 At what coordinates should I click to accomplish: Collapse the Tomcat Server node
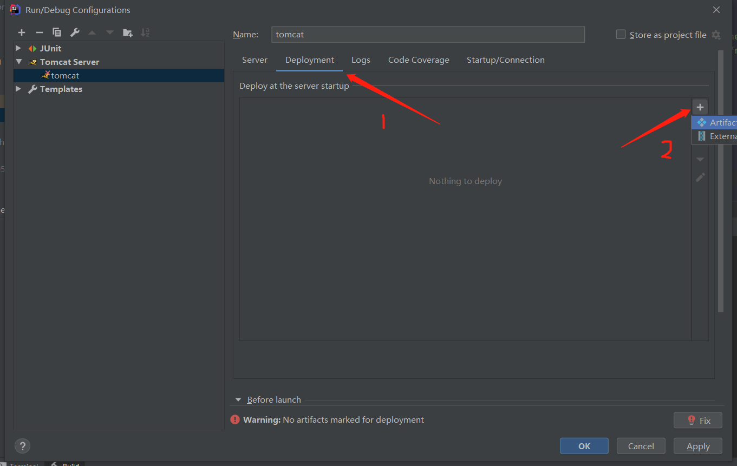coord(18,62)
